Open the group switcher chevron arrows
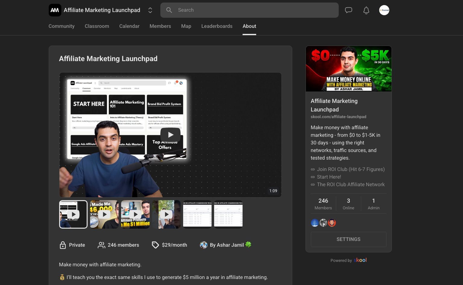 (x=150, y=10)
